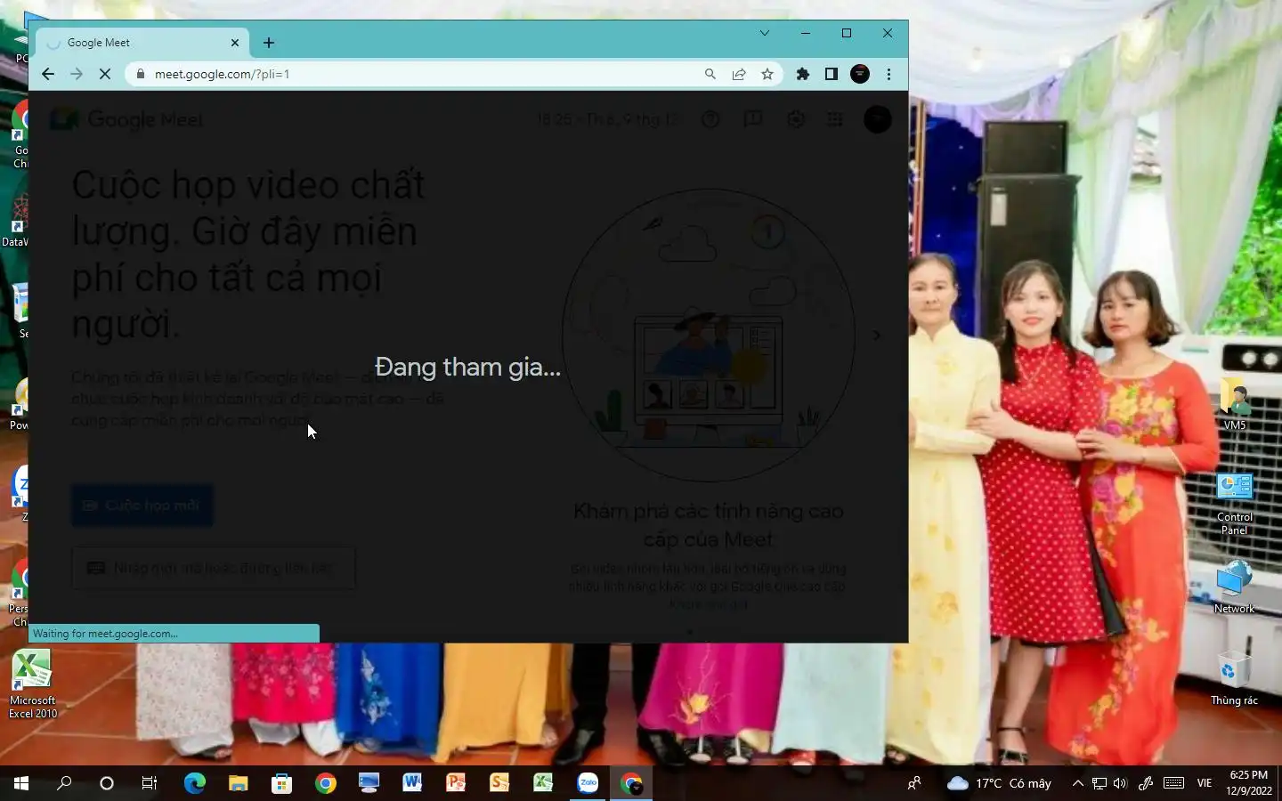Switch the VIE input language
The height and width of the screenshot is (801, 1282).
click(1205, 783)
